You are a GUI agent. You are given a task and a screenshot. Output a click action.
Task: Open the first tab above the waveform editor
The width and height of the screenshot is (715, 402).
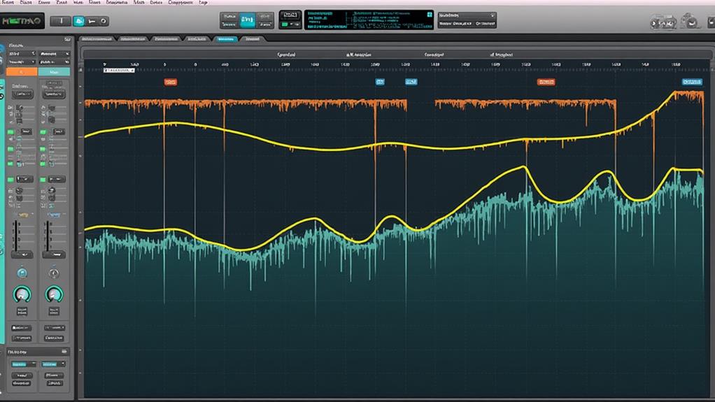tap(97, 39)
